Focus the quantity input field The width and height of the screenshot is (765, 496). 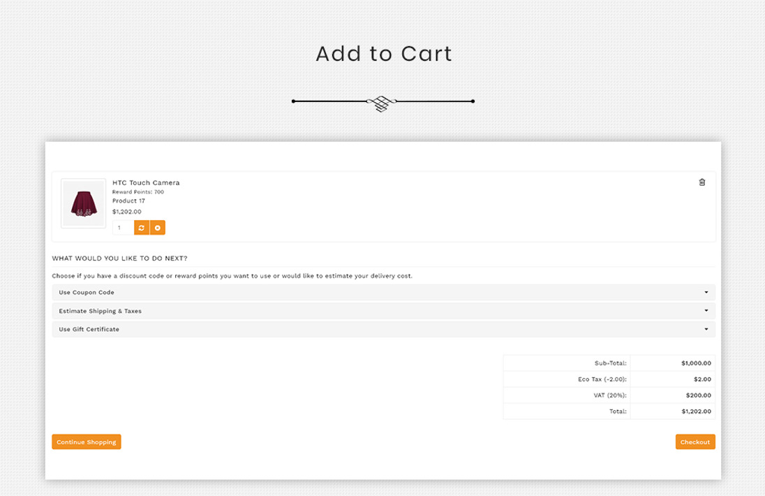pyautogui.click(x=123, y=228)
